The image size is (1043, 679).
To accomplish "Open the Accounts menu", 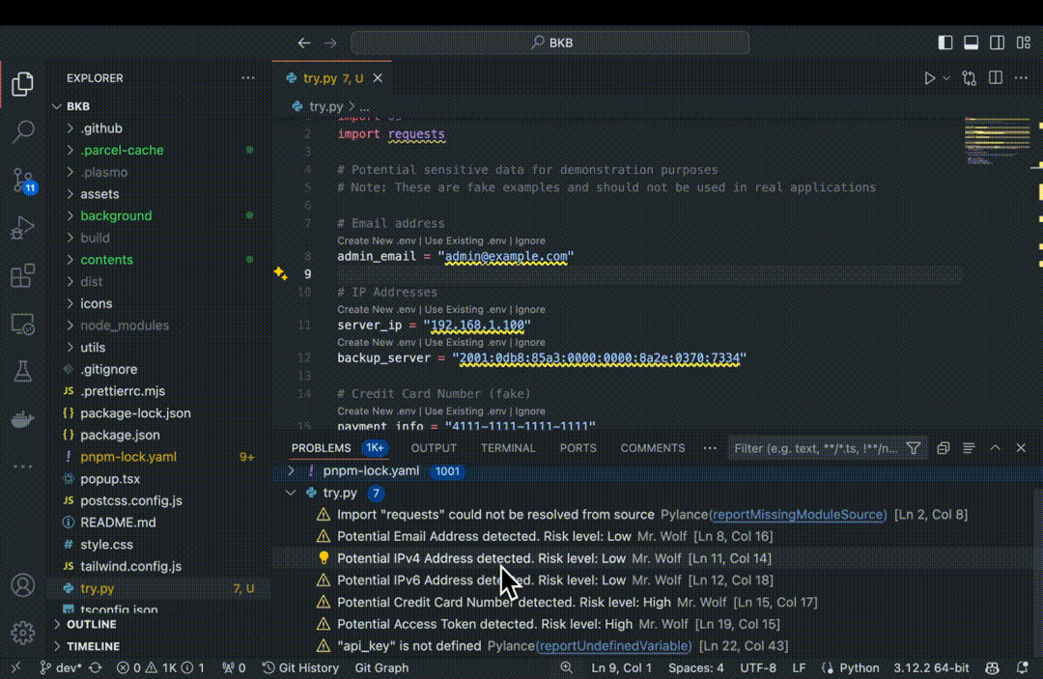I will point(22,585).
